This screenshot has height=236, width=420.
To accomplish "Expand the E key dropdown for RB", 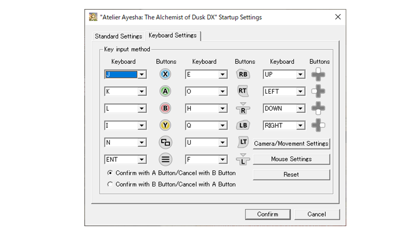I will pyautogui.click(x=223, y=74).
